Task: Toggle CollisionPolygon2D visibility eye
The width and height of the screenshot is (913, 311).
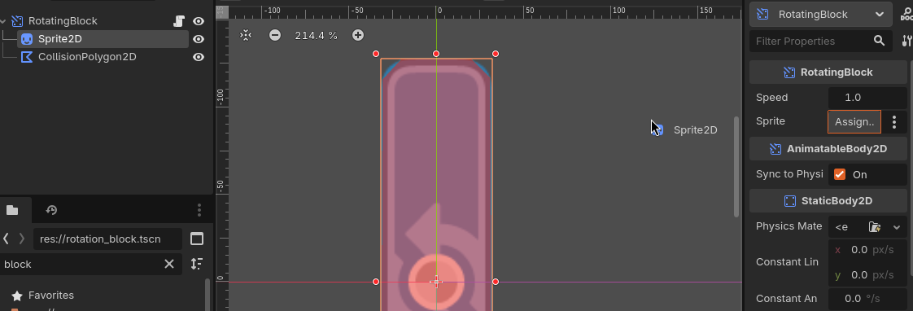Action: pyautogui.click(x=199, y=57)
